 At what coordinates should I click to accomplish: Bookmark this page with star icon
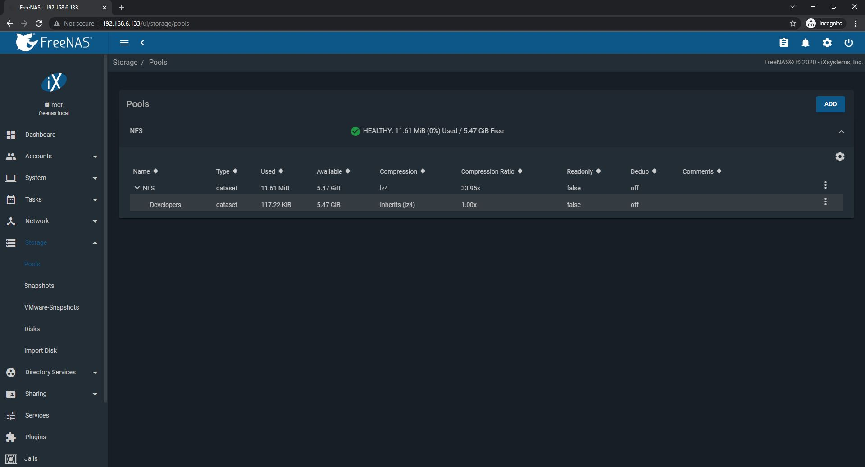coord(793,23)
